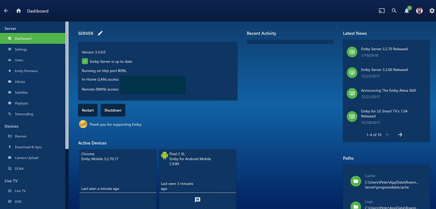This screenshot has height=209, width=436.
Task: Send a message to the Pixel 2 XL device
Action: [198, 200]
